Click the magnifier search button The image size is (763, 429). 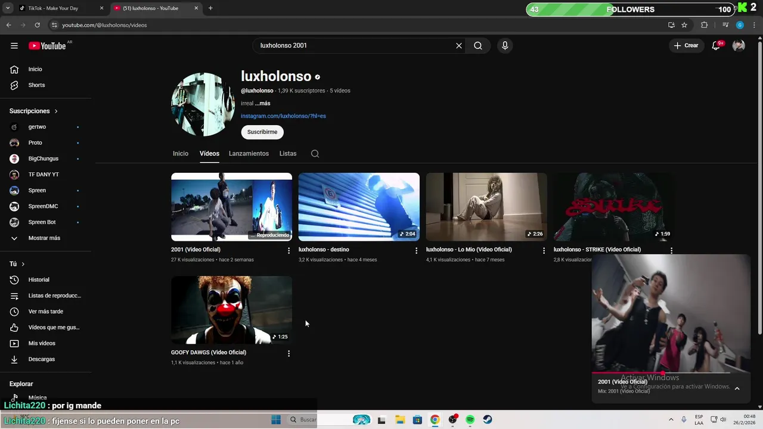click(478, 46)
